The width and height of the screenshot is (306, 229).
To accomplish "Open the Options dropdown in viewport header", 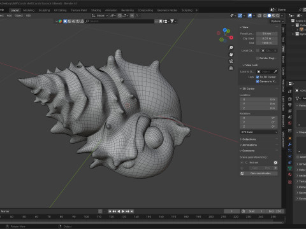I will 277,21.
